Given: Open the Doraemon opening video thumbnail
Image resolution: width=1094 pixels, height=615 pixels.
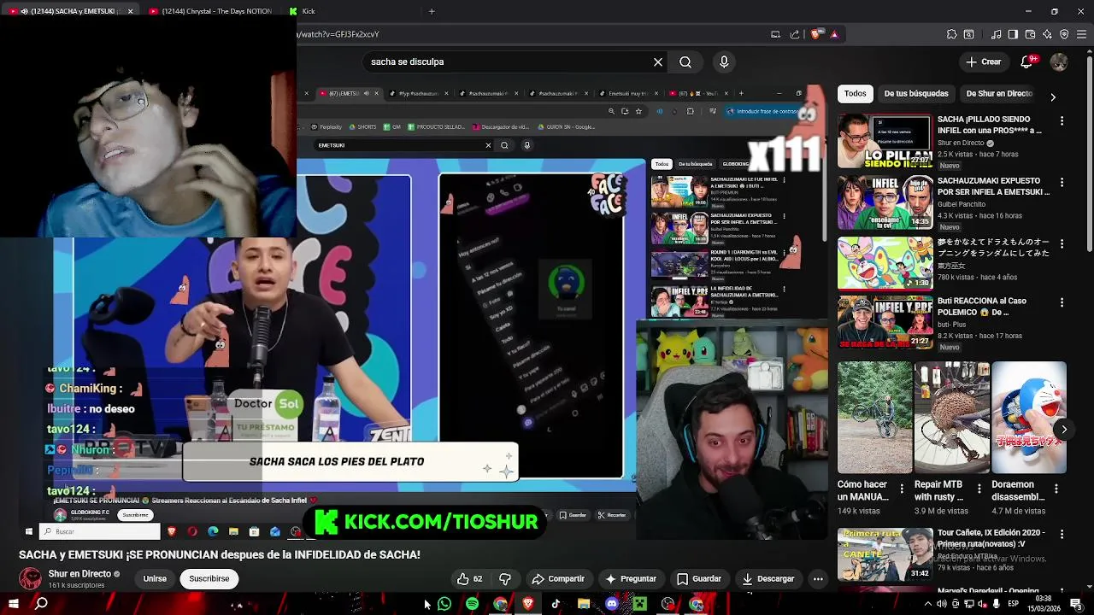Looking at the screenshot, I should tap(885, 263).
